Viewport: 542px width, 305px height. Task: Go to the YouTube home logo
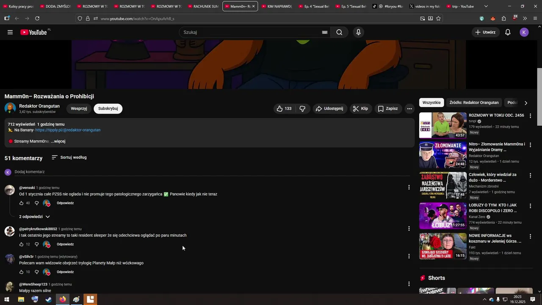click(33, 32)
